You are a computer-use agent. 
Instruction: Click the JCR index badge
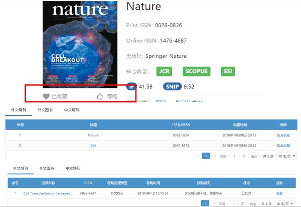(x=164, y=72)
